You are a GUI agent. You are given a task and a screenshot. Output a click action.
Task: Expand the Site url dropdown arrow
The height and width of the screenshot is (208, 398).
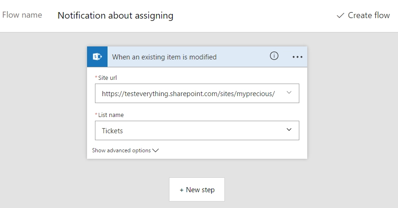(289, 92)
